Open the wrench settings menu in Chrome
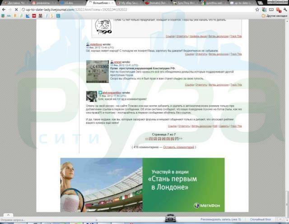This screenshot has width=289, height=224. (285, 9)
